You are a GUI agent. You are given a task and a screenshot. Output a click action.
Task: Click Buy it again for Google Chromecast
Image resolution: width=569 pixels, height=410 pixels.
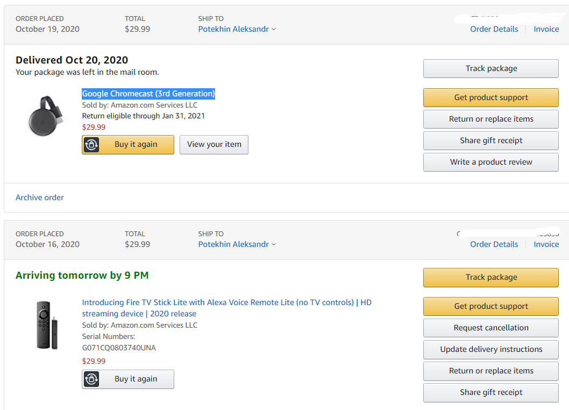(x=128, y=145)
